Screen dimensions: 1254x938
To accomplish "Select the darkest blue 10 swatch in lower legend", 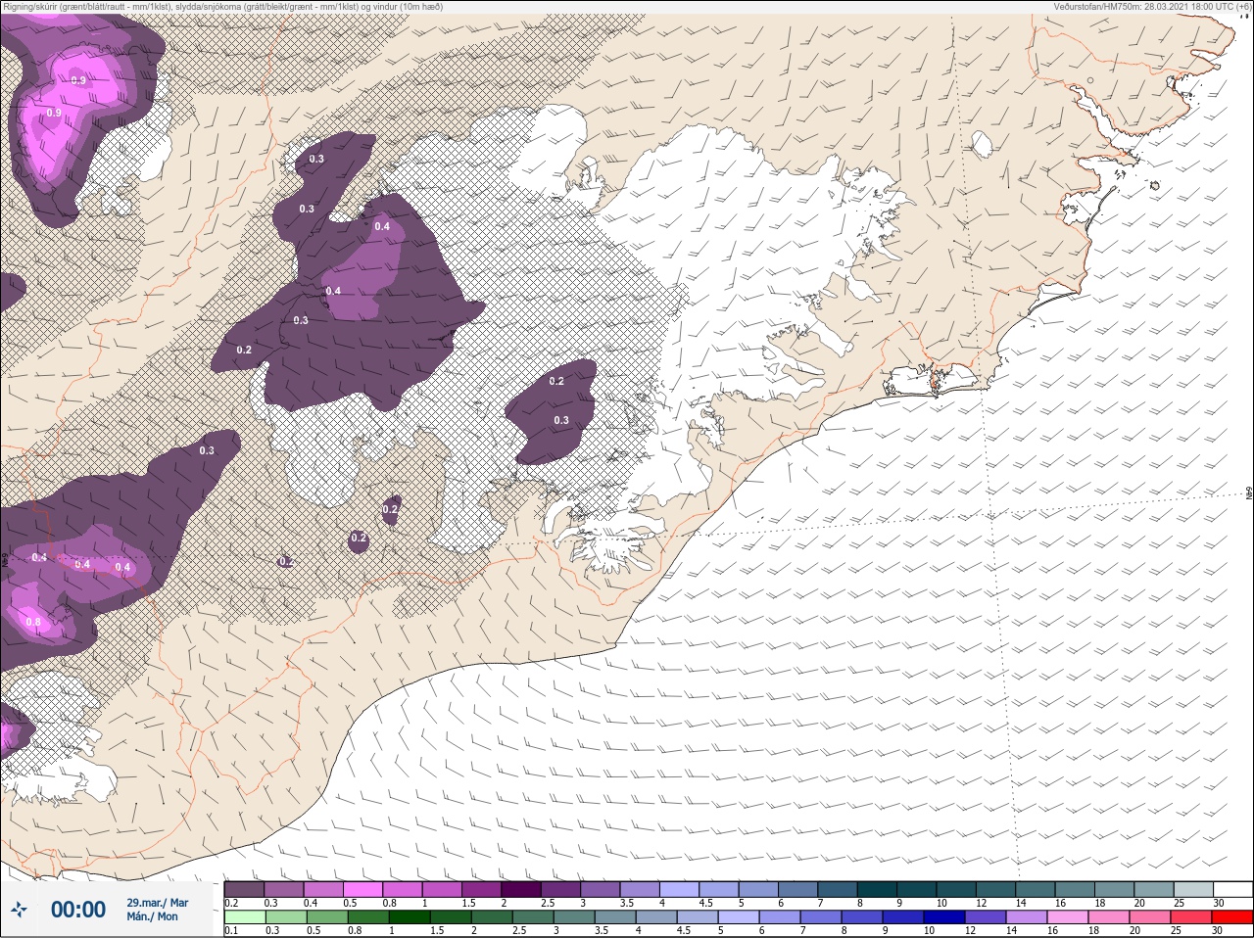I will tap(944, 917).
